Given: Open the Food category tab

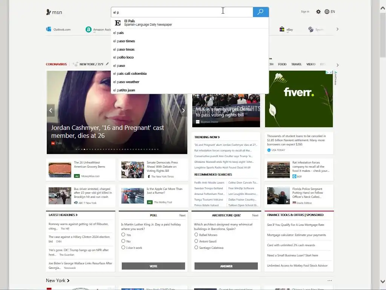Looking at the screenshot, I should pyautogui.click(x=282, y=64).
